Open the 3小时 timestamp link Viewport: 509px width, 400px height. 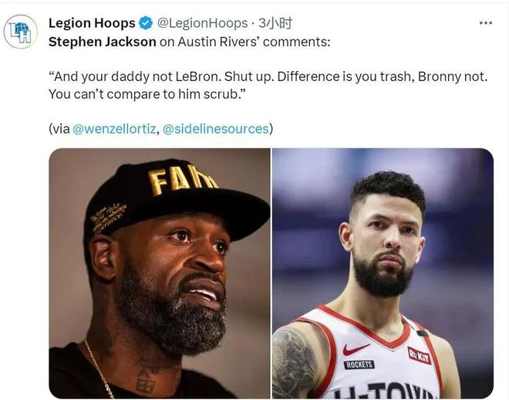tap(275, 23)
